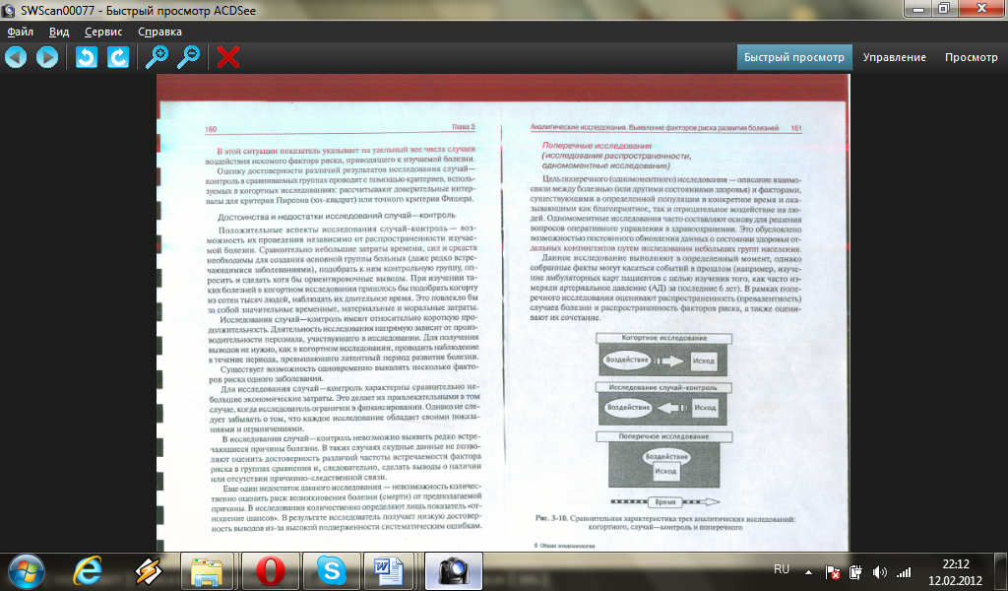Open volume speaker tray icon
Screen dimensions: 1008x591
coord(879,571)
